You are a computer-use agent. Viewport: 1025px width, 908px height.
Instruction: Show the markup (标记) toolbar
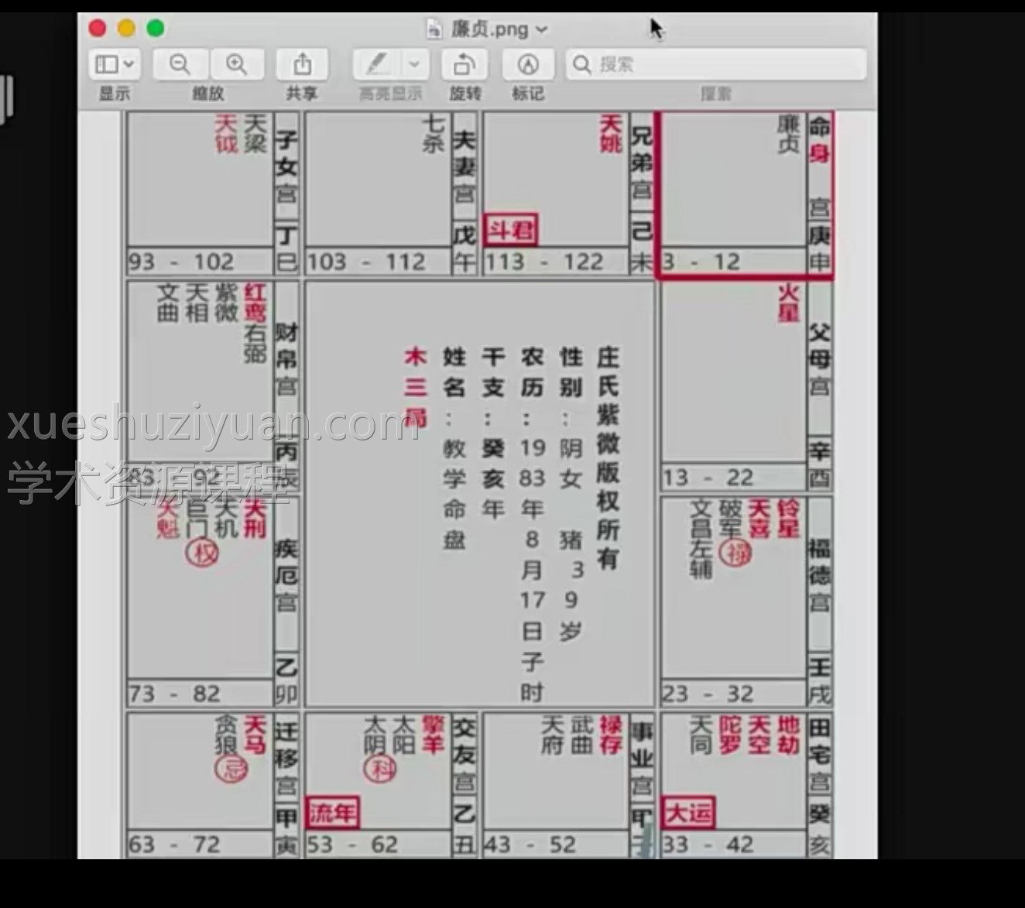pos(527,64)
